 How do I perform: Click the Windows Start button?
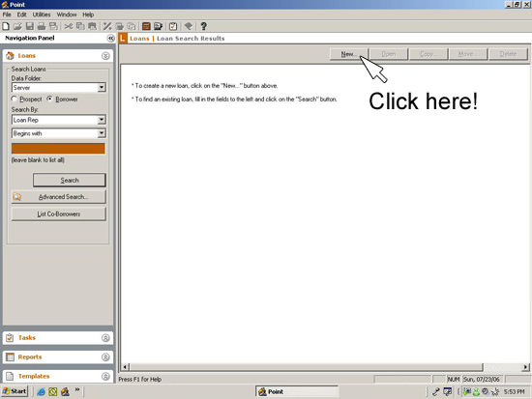pyautogui.click(x=15, y=391)
